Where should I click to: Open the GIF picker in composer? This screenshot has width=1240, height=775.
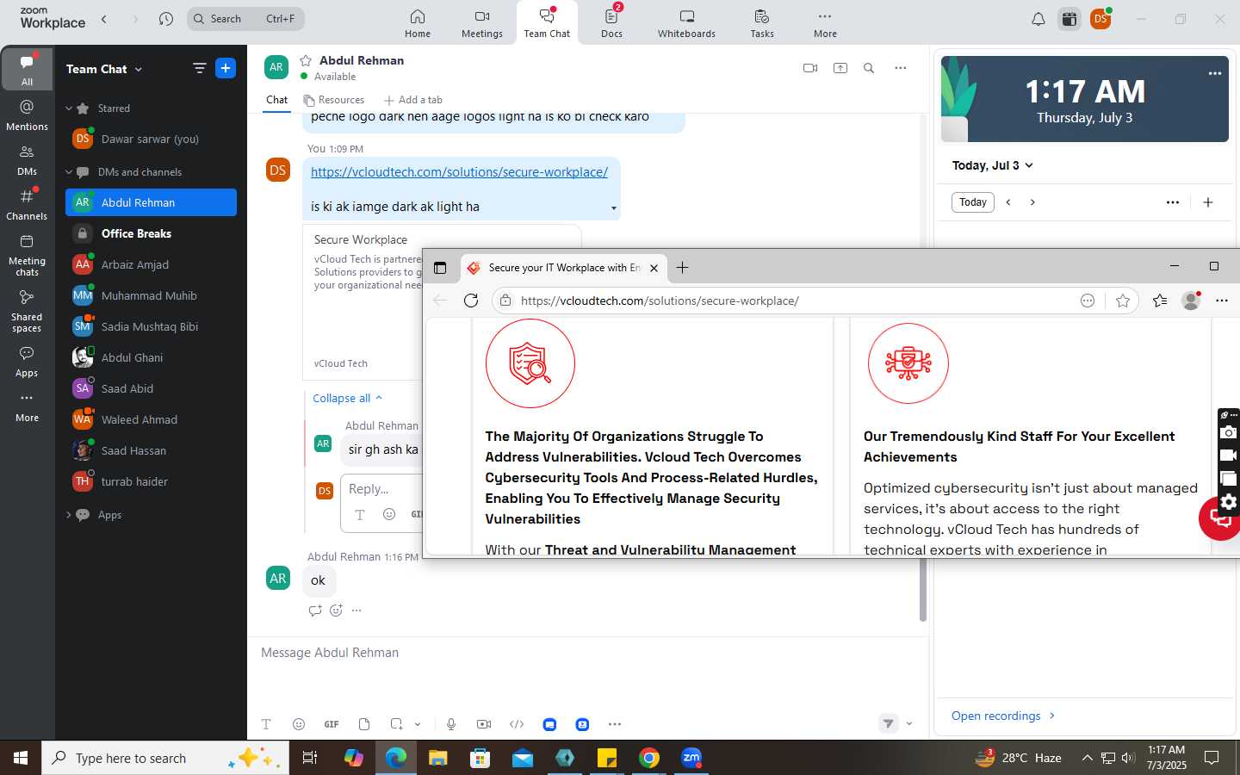332,724
